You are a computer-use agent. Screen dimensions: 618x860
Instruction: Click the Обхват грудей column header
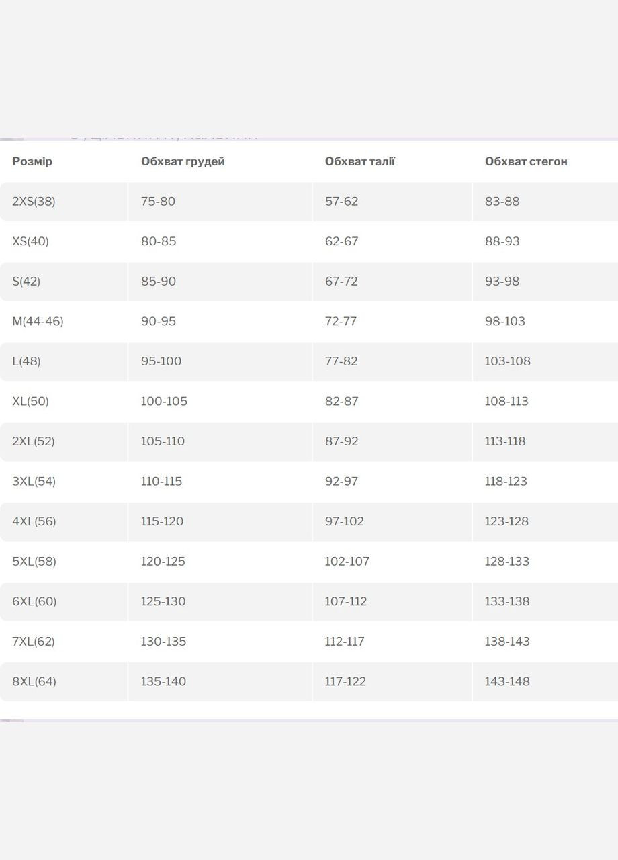coord(183,161)
